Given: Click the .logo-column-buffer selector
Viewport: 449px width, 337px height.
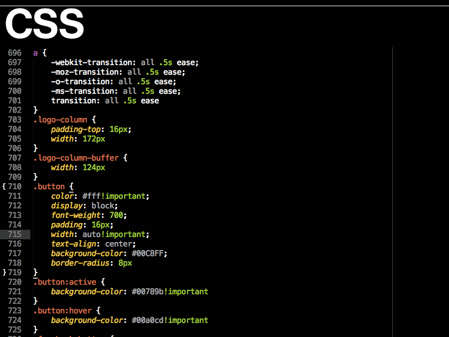Looking at the screenshot, I should click(76, 158).
